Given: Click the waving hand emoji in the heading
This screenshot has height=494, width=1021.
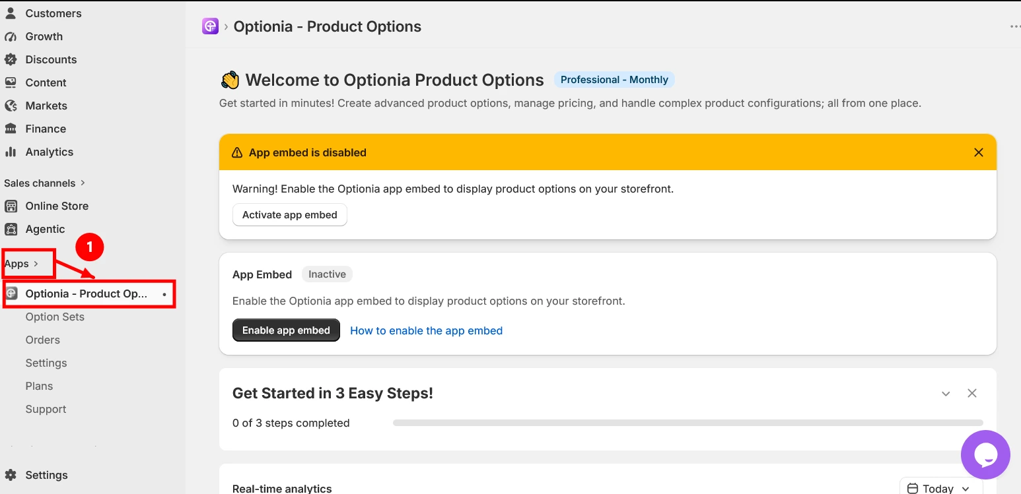Looking at the screenshot, I should click(230, 80).
